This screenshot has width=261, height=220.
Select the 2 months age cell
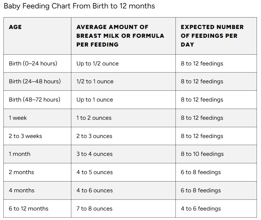pyautogui.click(x=22, y=172)
